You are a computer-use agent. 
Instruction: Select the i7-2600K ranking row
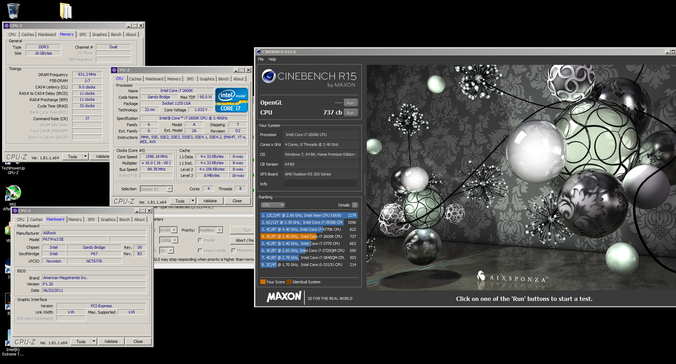(309, 236)
